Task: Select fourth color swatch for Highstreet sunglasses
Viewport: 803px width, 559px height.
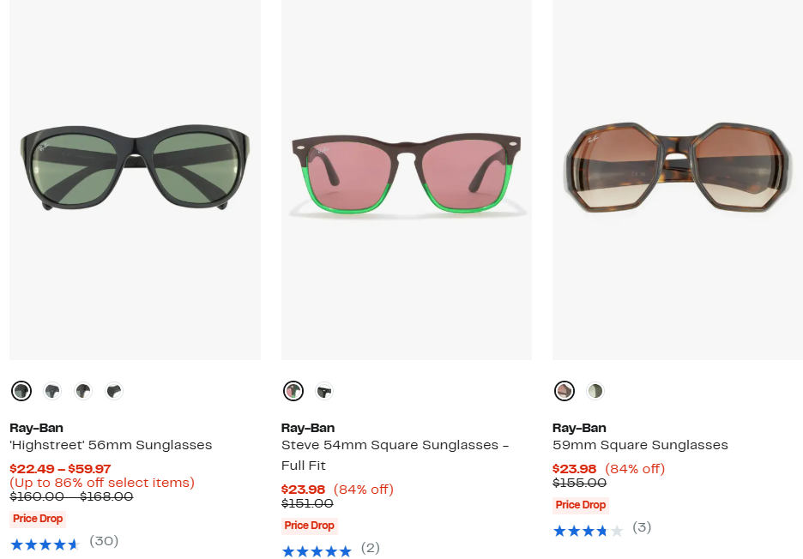Action: 114,392
